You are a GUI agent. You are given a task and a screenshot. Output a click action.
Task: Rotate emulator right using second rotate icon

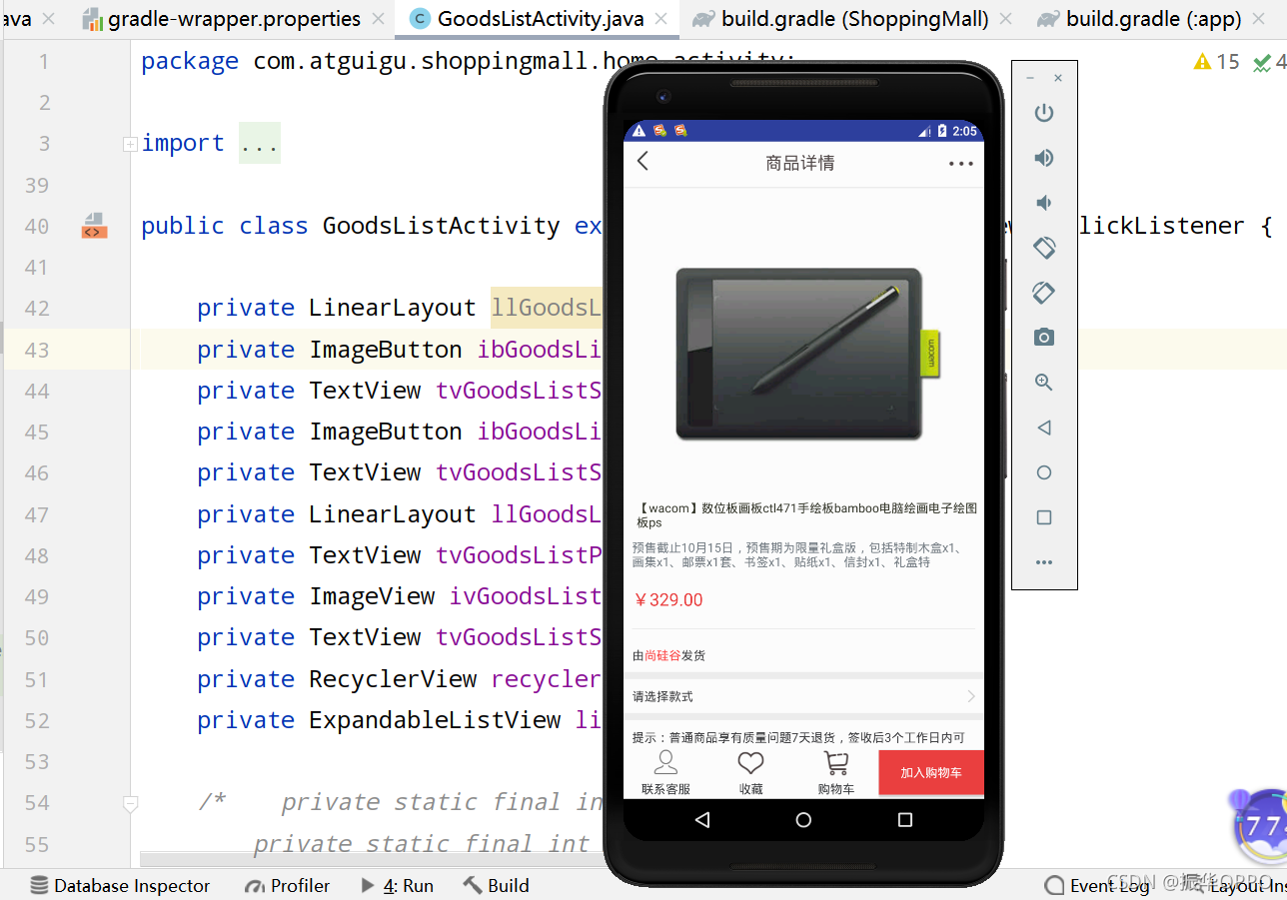pyautogui.click(x=1044, y=293)
